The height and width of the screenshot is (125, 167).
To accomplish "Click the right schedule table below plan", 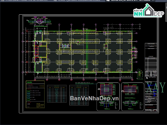I will pos(79,95).
